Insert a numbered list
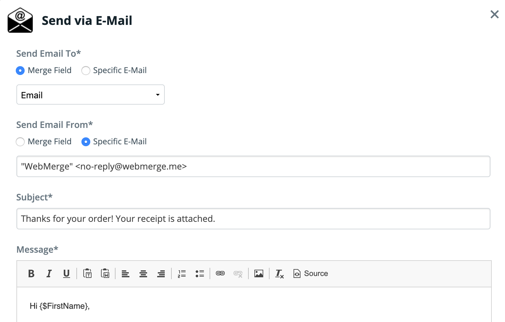 [x=181, y=274]
